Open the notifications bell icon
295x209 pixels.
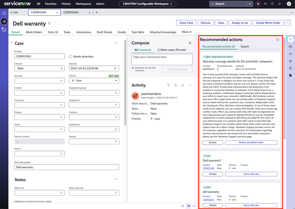pyautogui.click(x=279, y=4)
